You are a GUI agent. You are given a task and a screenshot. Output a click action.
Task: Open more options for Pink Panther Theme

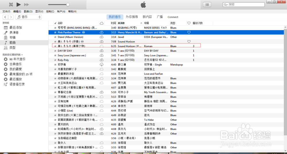84,33
